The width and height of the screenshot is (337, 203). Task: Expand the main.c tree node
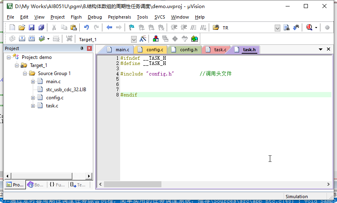(x=33, y=82)
